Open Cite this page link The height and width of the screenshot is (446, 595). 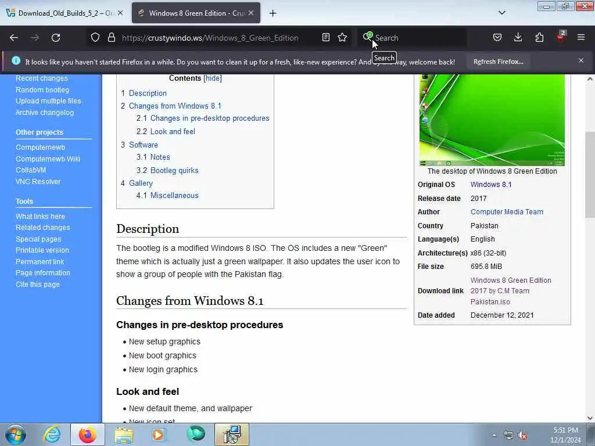[x=38, y=285]
